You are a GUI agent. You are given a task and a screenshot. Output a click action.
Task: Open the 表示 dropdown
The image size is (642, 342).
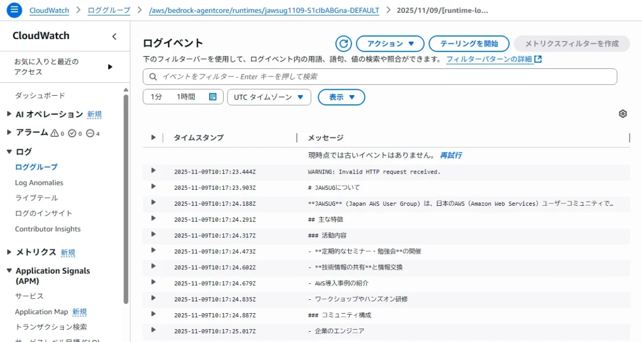(x=341, y=97)
